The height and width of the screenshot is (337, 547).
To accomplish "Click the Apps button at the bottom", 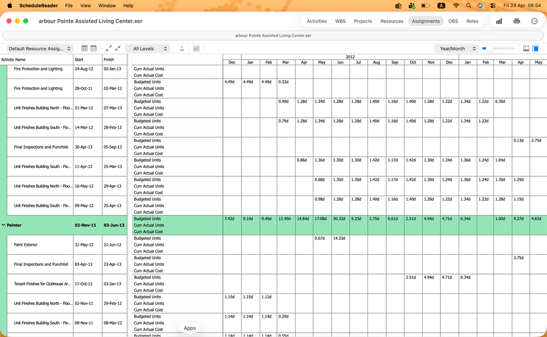I will [190, 328].
